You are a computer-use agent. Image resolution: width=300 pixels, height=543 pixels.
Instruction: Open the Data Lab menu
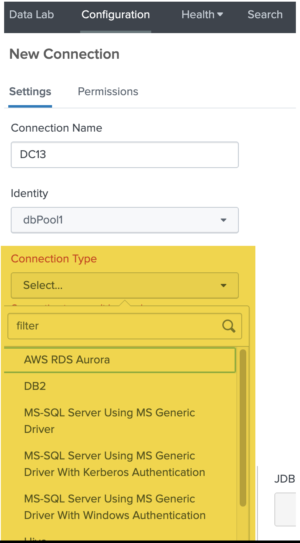(31, 14)
